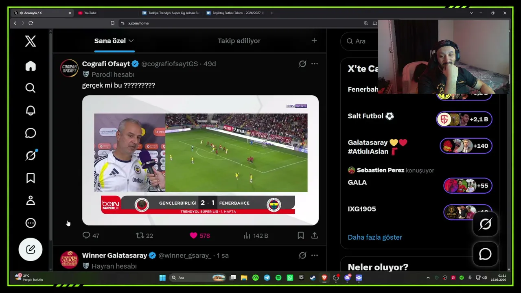This screenshot has height=293, width=521.
Task: Go to X logo home
Action: coord(31,41)
